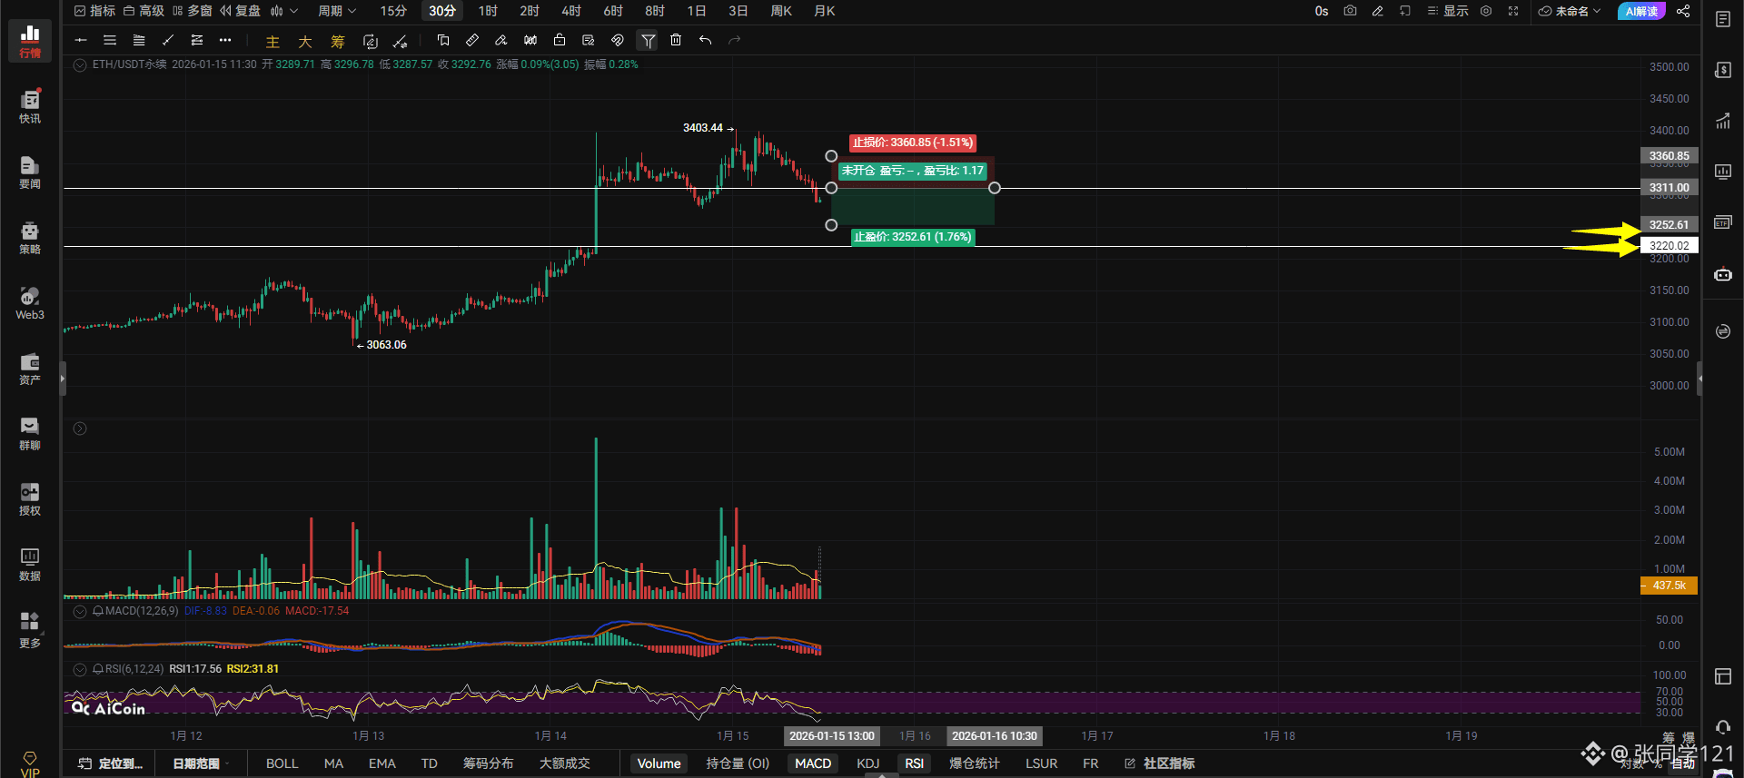
Task: Toggle the hide-drawings link icon
Action: click(x=618, y=40)
